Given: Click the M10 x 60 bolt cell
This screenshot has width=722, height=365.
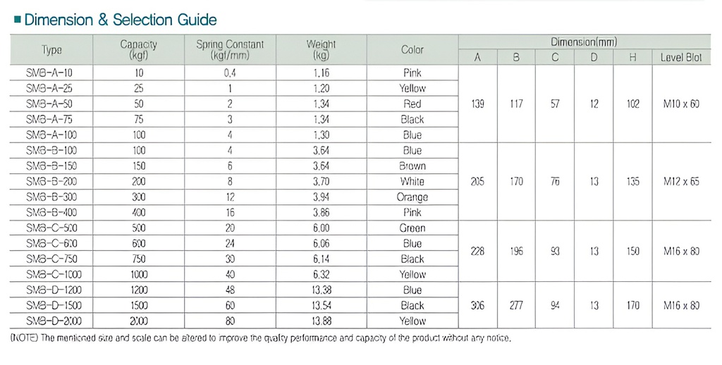Looking at the screenshot, I should [x=680, y=104].
